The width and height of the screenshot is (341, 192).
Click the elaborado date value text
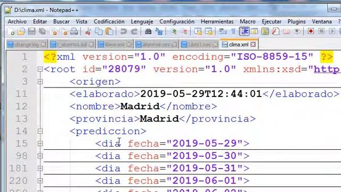click(201, 94)
